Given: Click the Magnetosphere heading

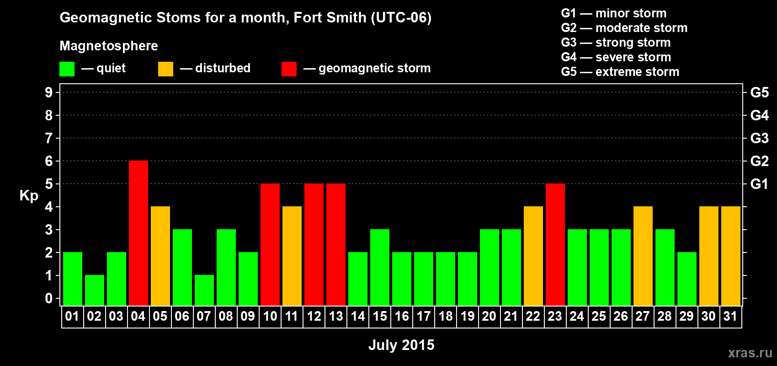Looking at the screenshot, I should 109,46.
